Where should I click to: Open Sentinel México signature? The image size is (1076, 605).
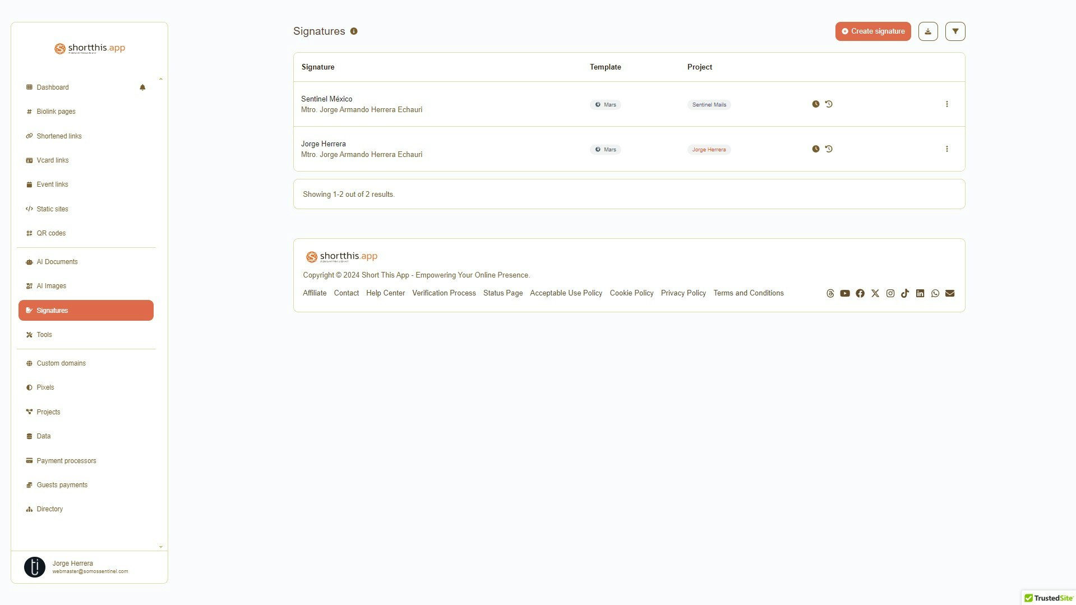(x=327, y=99)
